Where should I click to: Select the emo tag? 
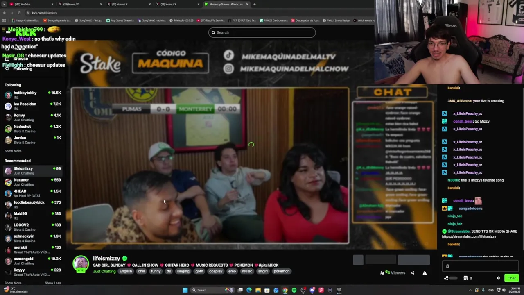pos(232,271)
